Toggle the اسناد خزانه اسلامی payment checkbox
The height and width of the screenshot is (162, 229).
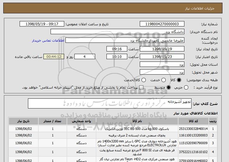click(141, 88)
